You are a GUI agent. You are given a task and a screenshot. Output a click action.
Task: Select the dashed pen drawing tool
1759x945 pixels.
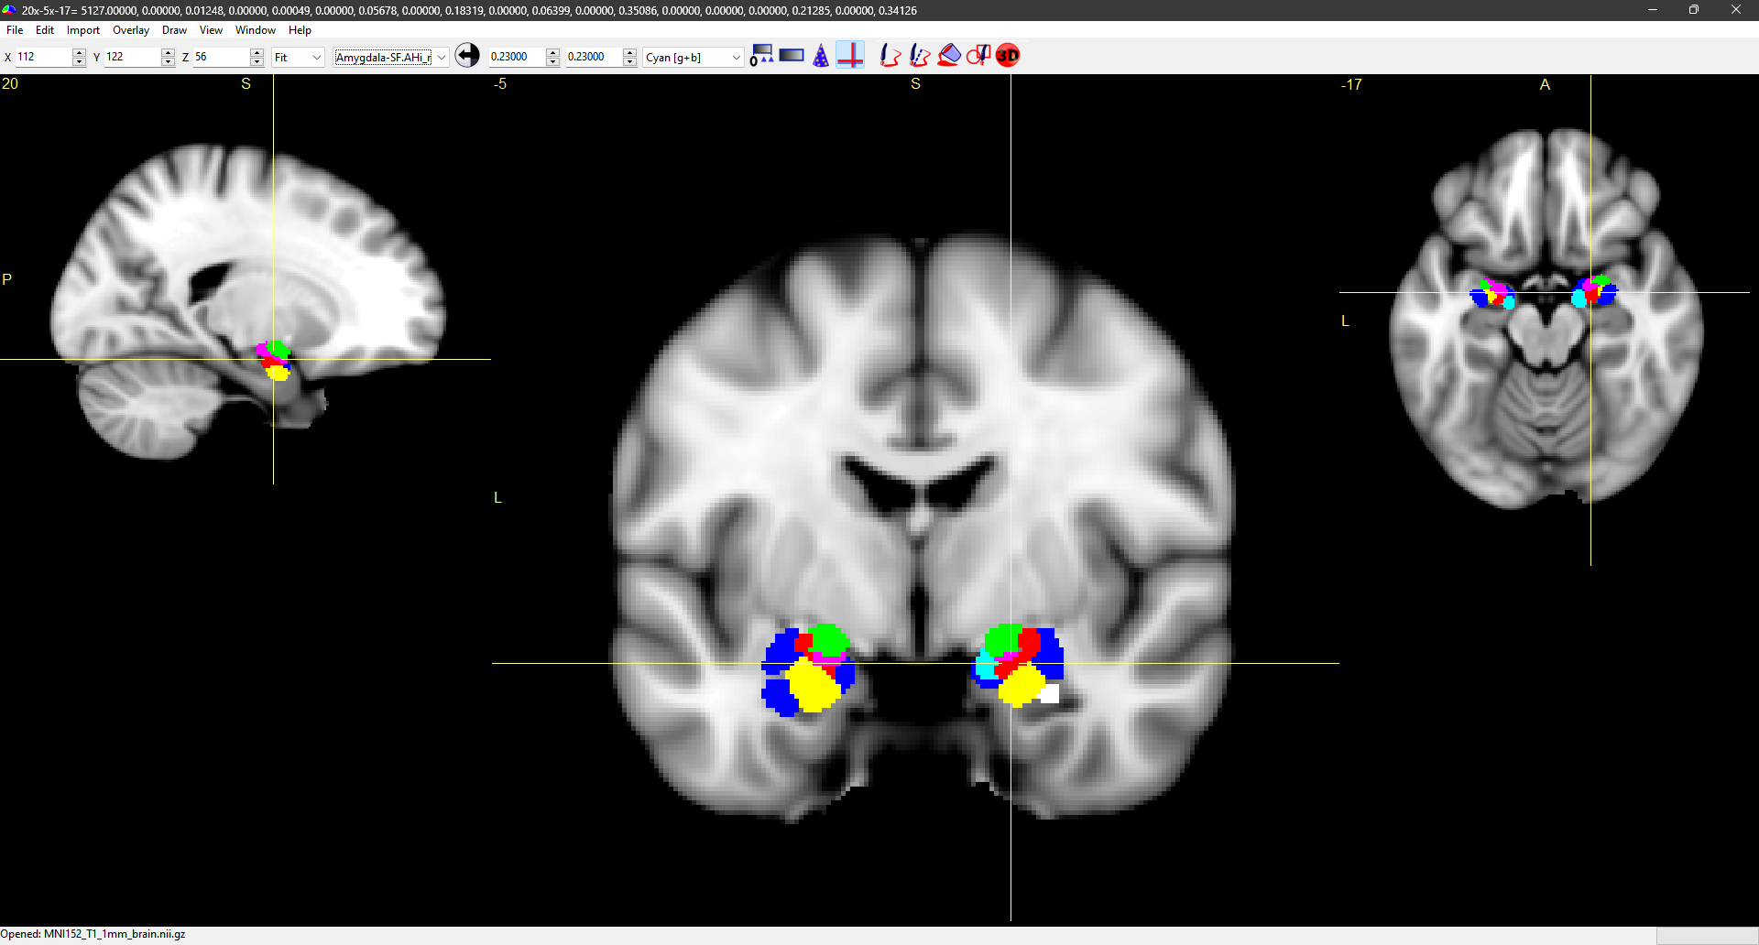pos(920,56)
